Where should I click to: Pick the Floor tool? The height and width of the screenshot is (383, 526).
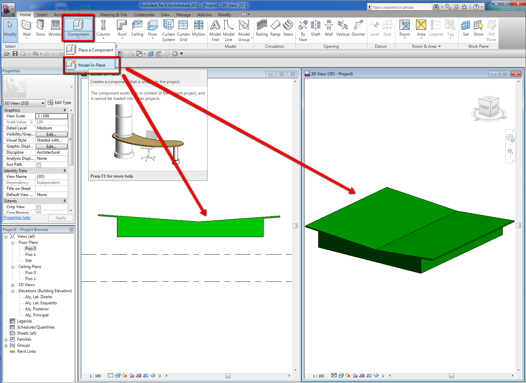[153, 28]
